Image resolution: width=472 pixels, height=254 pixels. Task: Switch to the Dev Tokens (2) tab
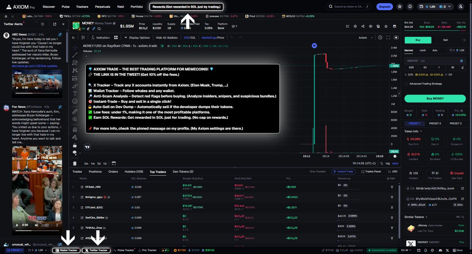[x=183, y=172]
